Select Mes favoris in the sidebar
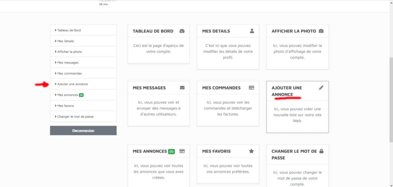 click(x=83, y=106)
